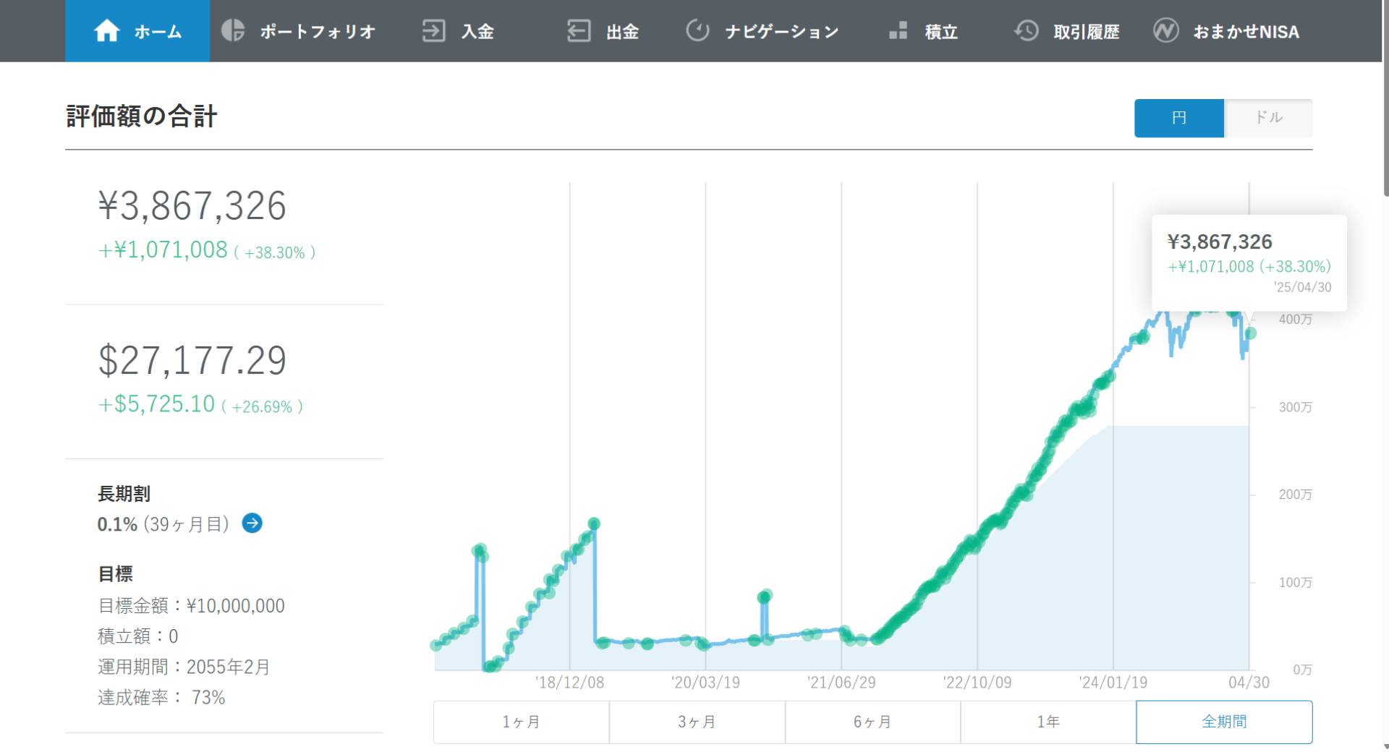Switch currency display to 円
The width and height of the screenshot is (1389, 752).
[1179, 118]
